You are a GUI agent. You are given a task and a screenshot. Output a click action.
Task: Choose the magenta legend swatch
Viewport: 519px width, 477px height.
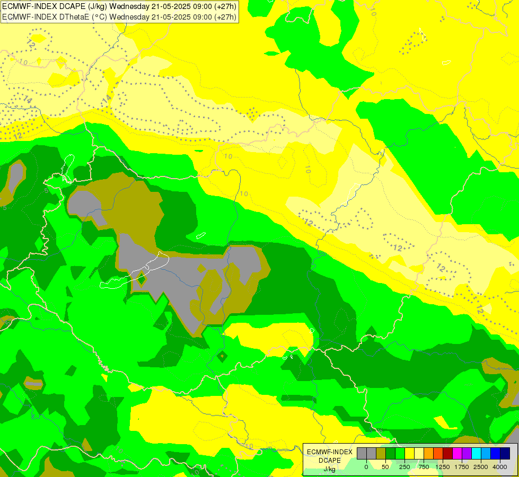click(x=457, y=453)
